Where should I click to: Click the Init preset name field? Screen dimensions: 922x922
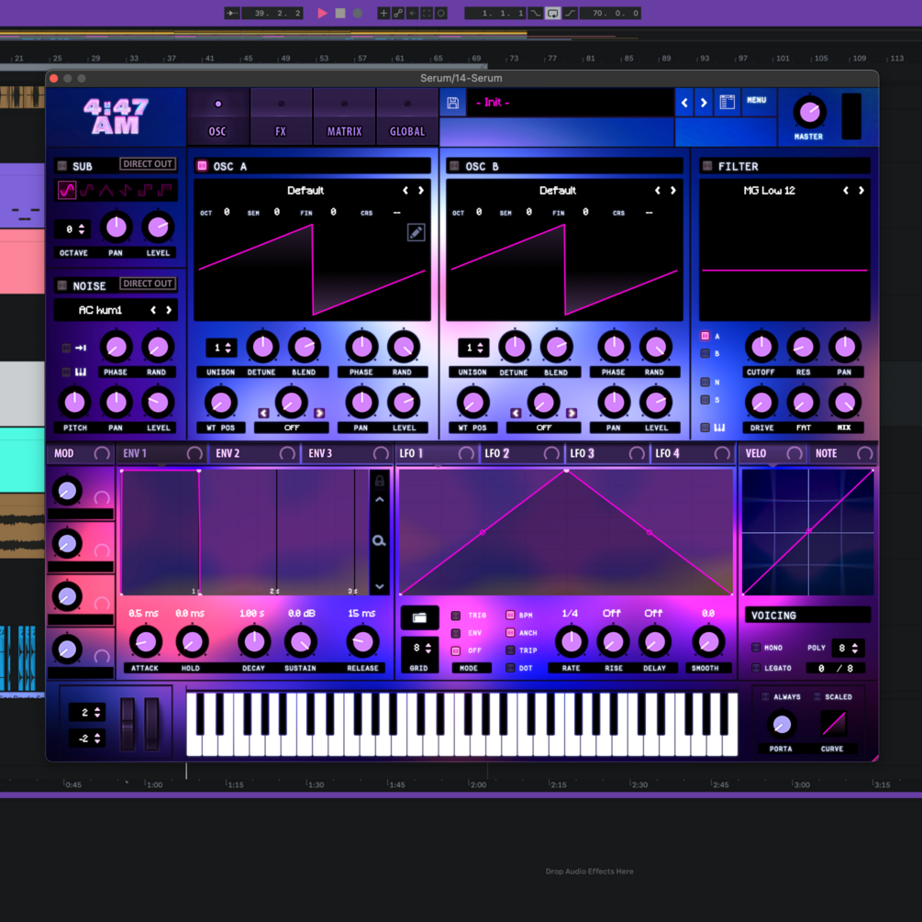tap(571, 103)
